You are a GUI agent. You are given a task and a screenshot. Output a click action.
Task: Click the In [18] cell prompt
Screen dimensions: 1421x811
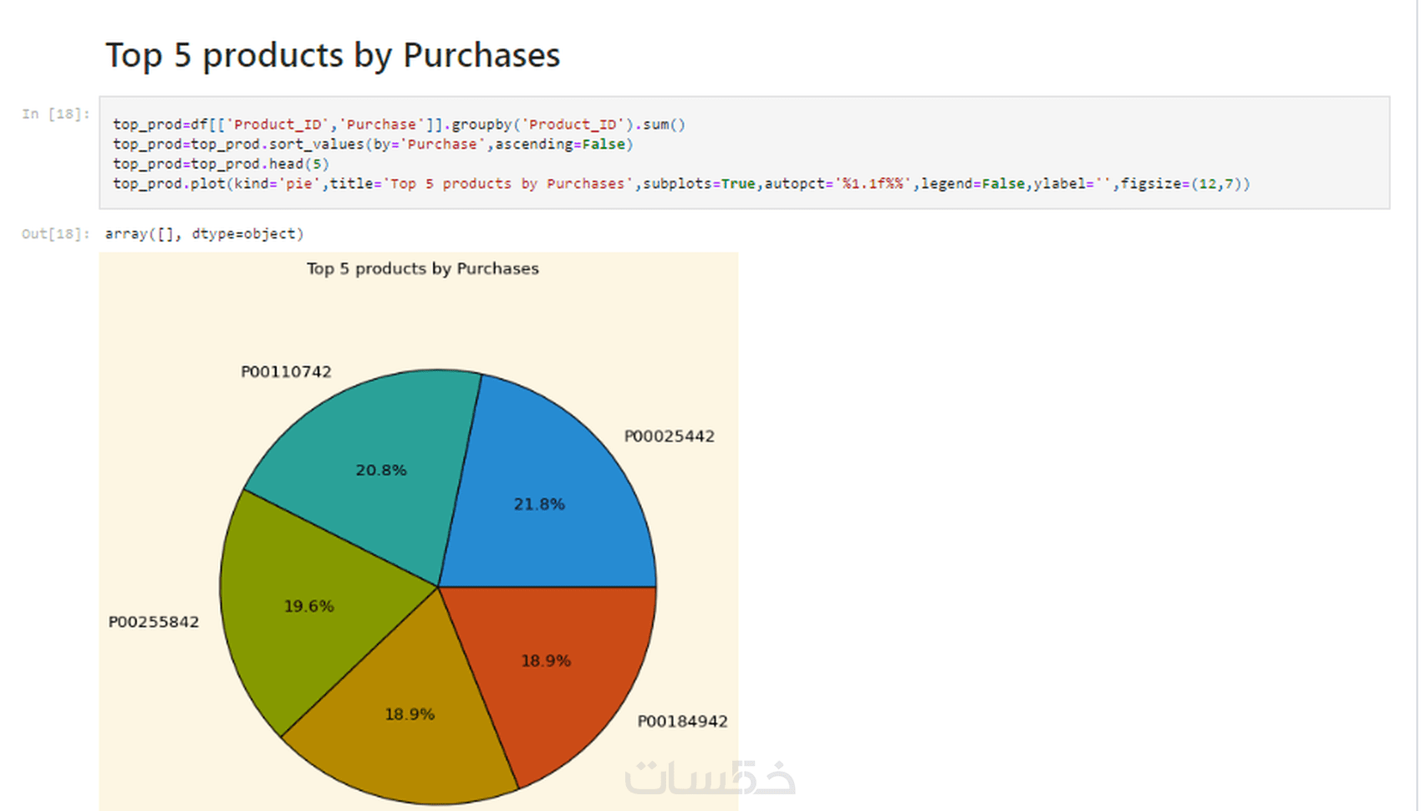coord(55,114)
